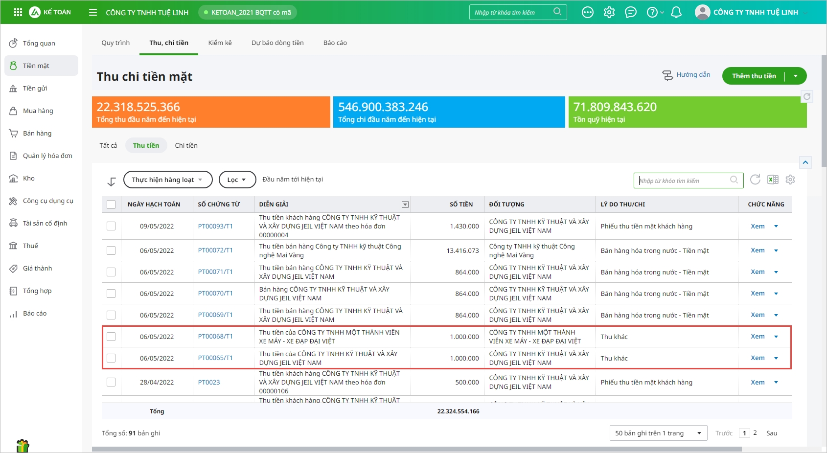Click the 'Thêm thu tiền' button
Image resolution: width=827 pixels, height=453 pixels.
click(754, 76)
